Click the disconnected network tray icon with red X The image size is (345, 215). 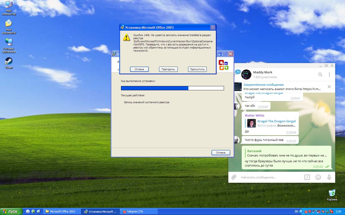pyautogui.click(x=319, y=212)
